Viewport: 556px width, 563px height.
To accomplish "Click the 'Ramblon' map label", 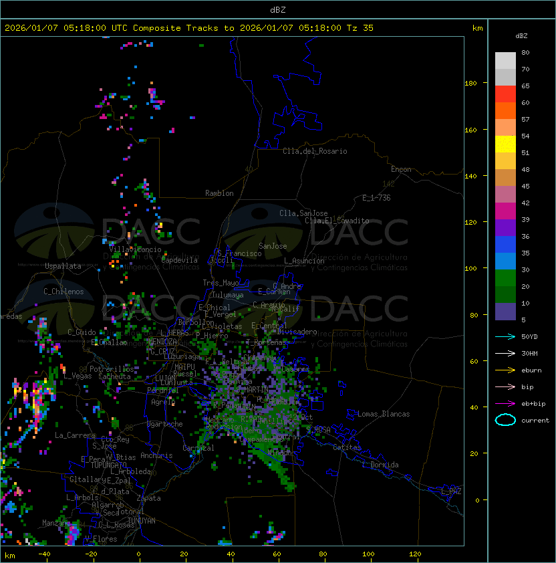I will (219, 193).
